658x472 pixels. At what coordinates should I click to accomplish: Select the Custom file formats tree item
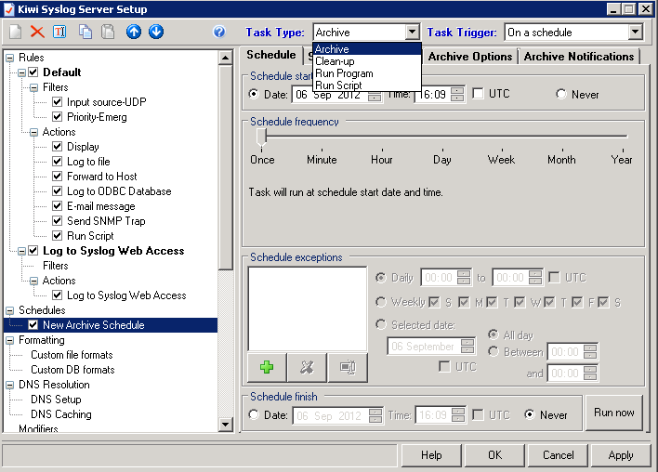[72, 355]
